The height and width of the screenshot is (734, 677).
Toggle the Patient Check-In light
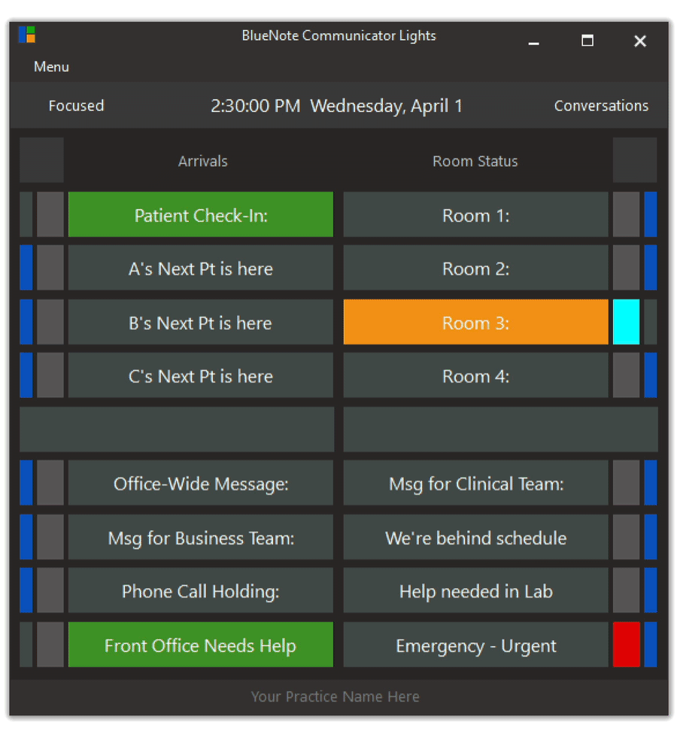pos(201,214)
